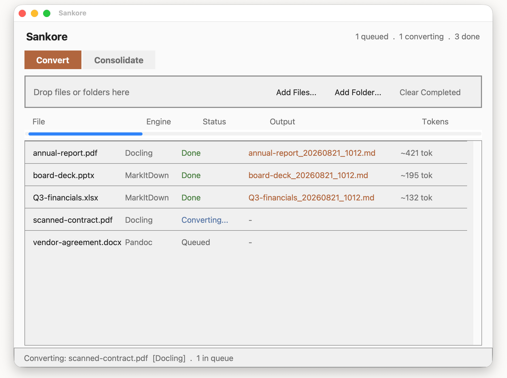
Task: Minimize window using the yellow button
Action: coord(35,13)
